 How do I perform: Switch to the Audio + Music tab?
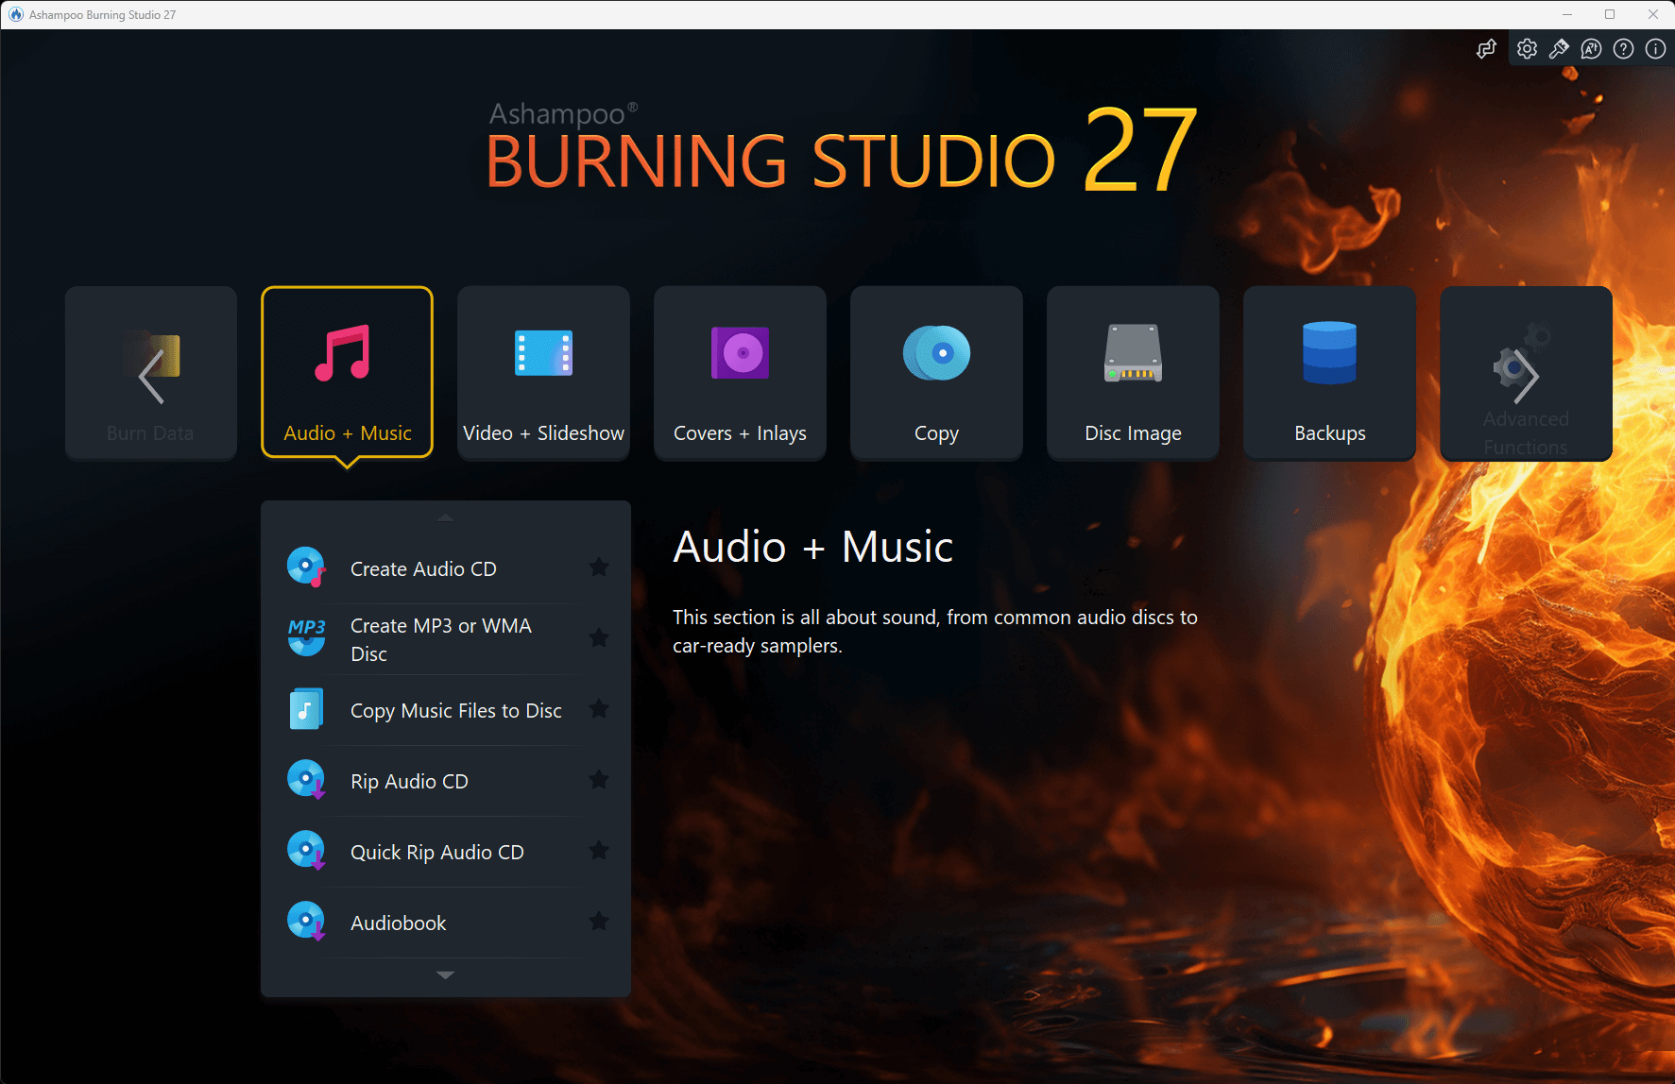[347, 373]
